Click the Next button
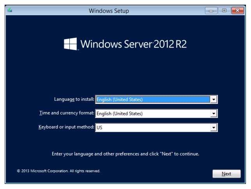The height and width of the screenshot is (189, 251). [x=226, y=174]
